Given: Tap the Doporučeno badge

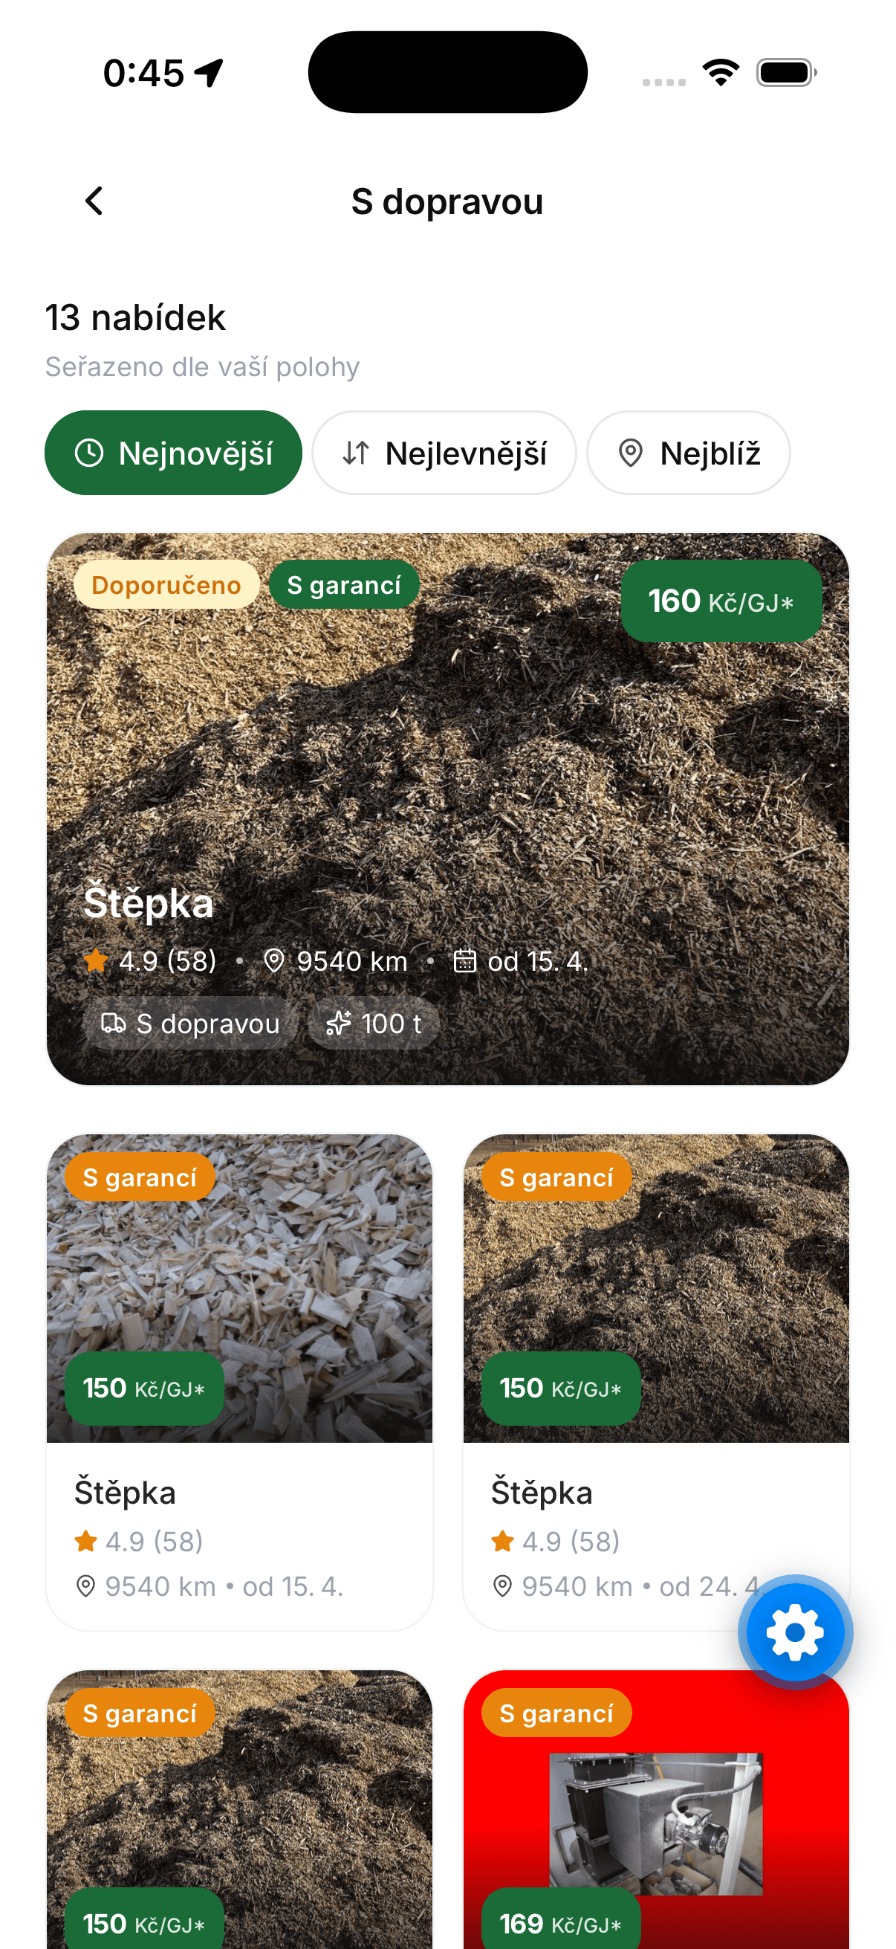Looking at the screenshot, I should click(166, 585).
